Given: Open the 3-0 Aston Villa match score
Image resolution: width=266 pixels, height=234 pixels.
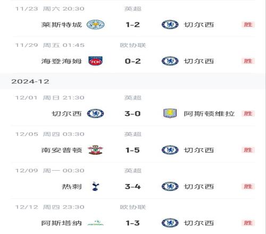Looking at the screenshot, I should point(132,113).
